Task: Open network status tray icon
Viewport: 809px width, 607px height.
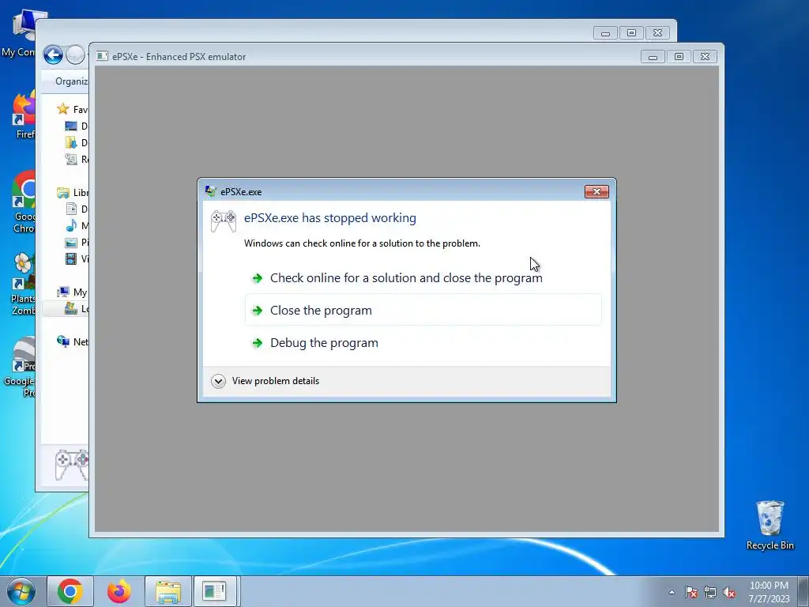Action: 710,592
